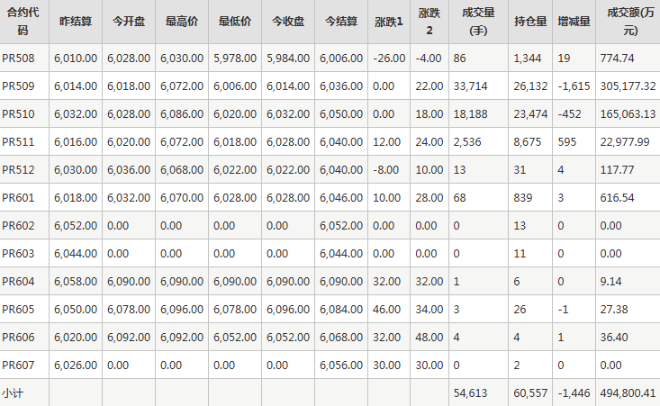Click PR605 change value 46.00
The width and height of the screenshot is (660, 406).
tap(386, 310)
